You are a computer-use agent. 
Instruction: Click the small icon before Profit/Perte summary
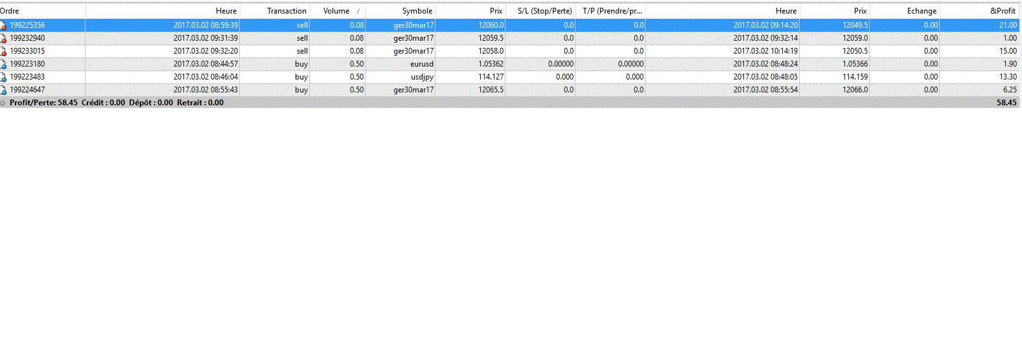click(3, 103)
